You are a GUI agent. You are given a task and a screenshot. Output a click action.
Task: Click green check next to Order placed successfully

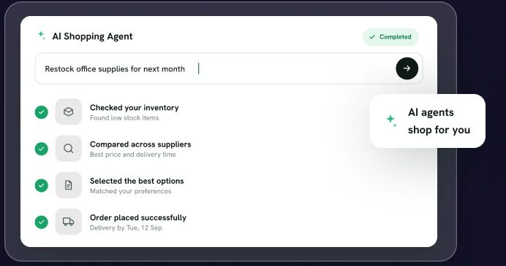click(41, 222)
